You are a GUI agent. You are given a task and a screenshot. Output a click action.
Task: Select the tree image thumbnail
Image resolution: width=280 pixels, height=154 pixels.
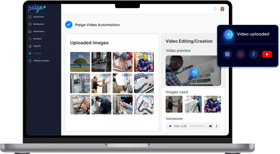tap(80, 62)
